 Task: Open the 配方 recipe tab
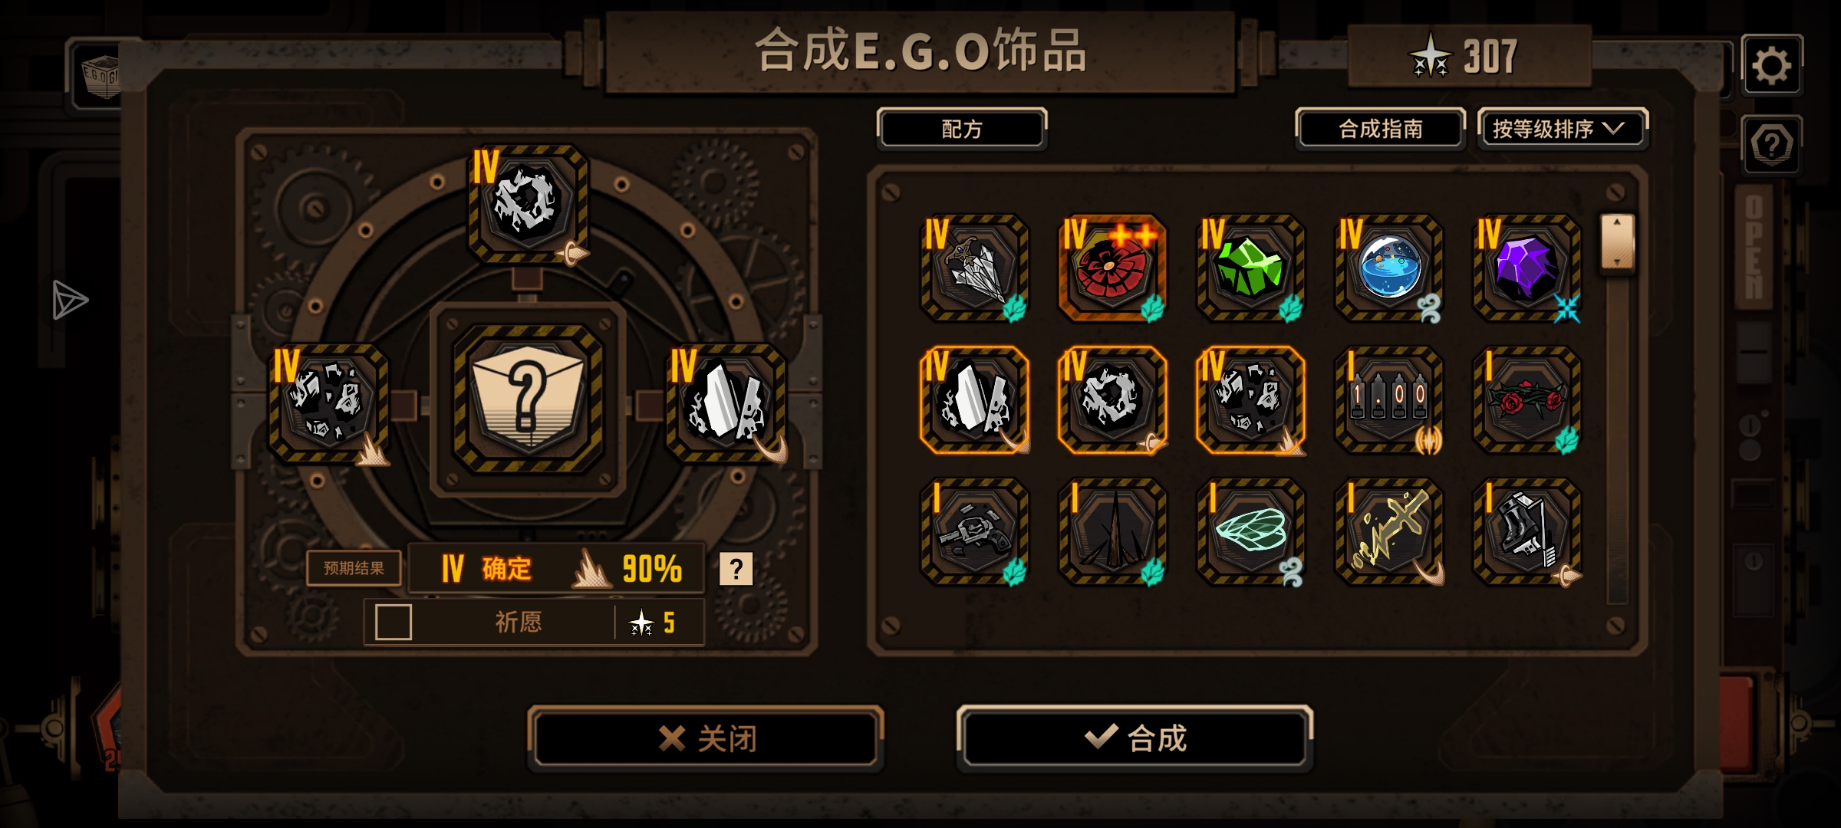point(962,128)
